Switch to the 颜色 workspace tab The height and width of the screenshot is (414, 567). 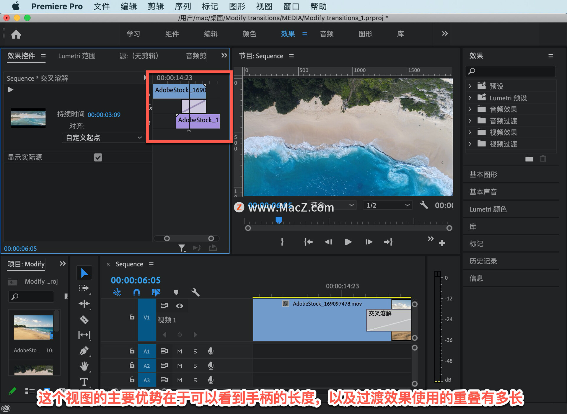click(x=249, y=34)
